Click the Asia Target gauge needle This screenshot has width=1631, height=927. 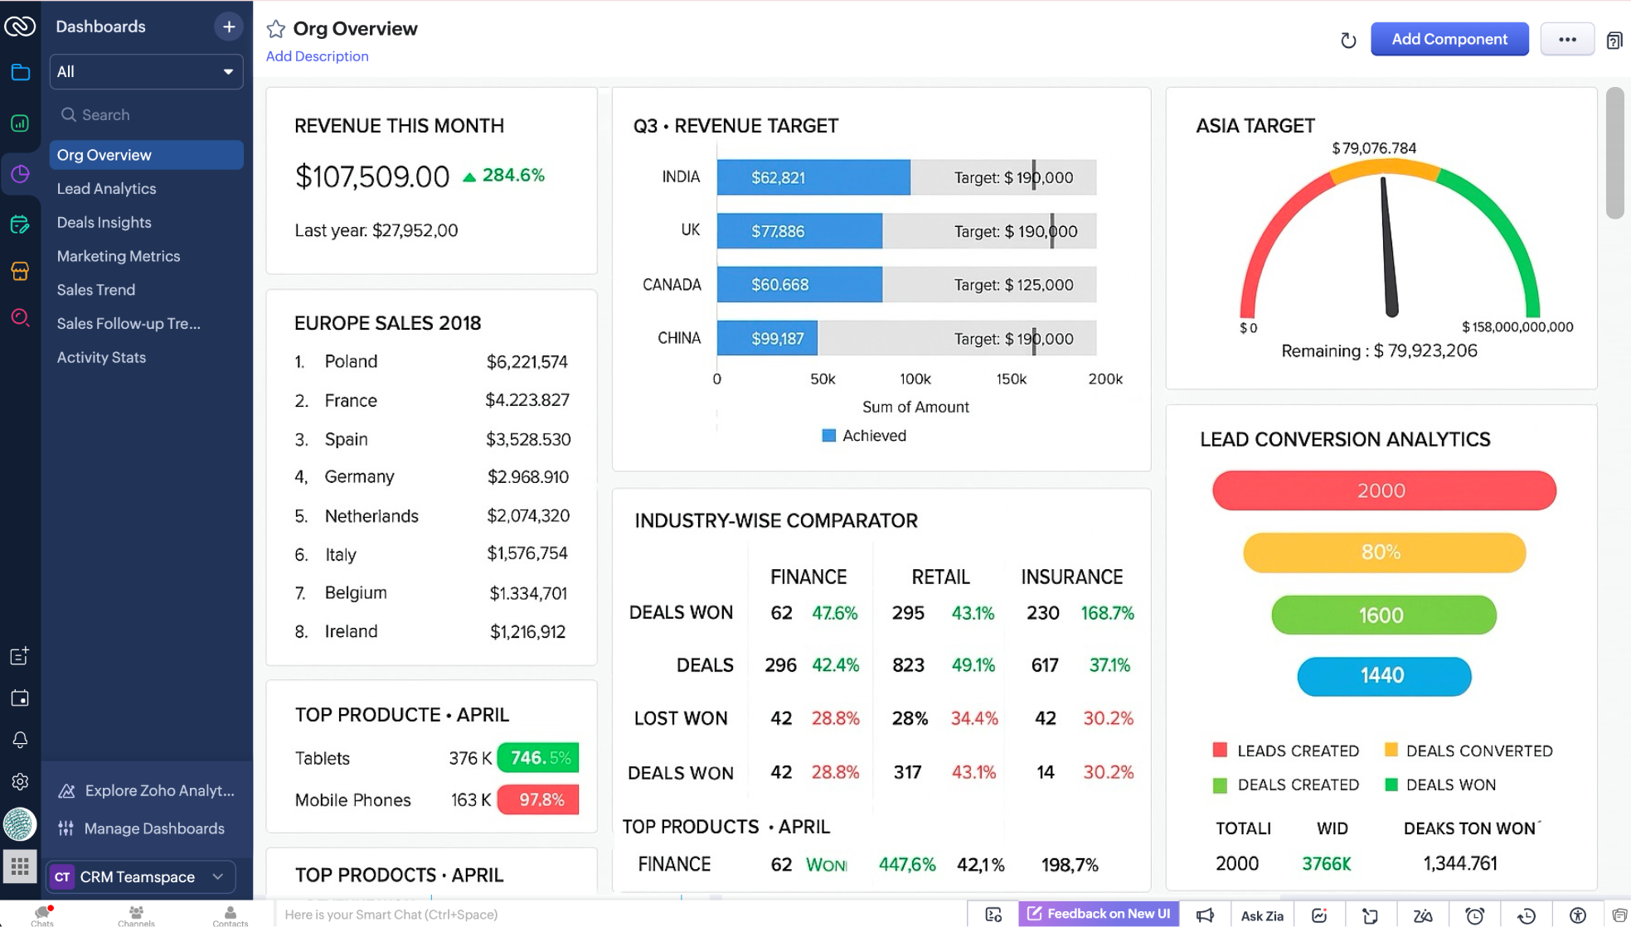click(x=1389, y=246)
